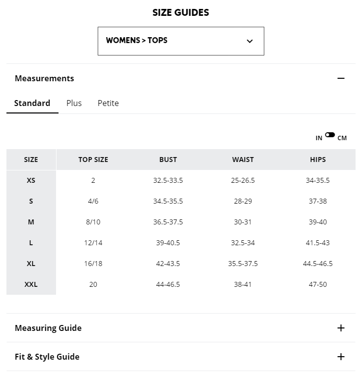Click the IN unit label
Image resolution: width=362 pixels, height=377 pixels.
pyautogui.click(x=319, y=138)
